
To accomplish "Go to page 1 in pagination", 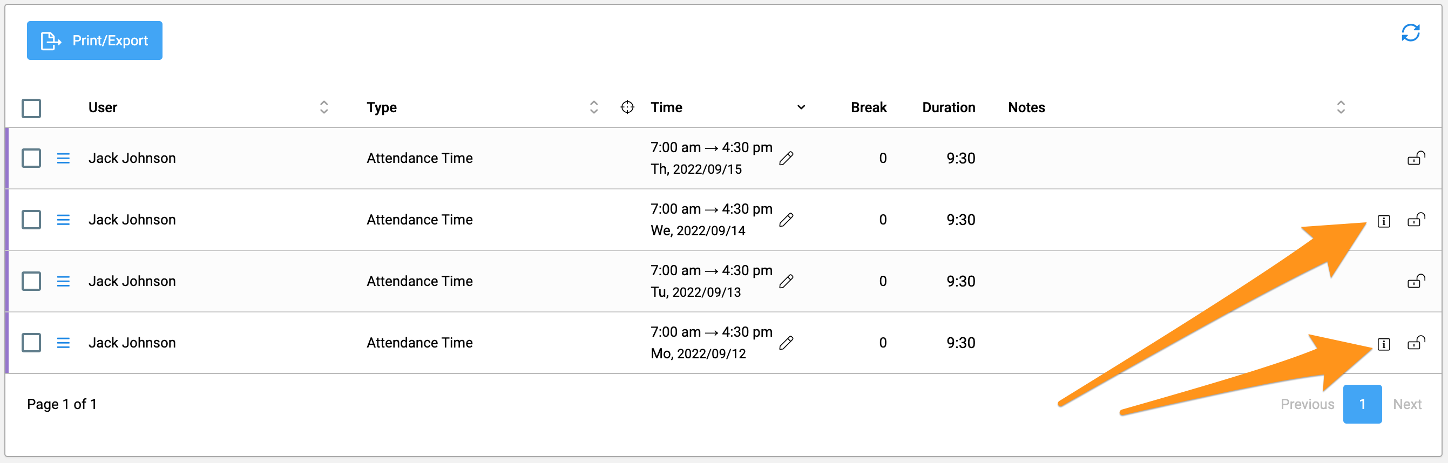I will click(1362, 404).
